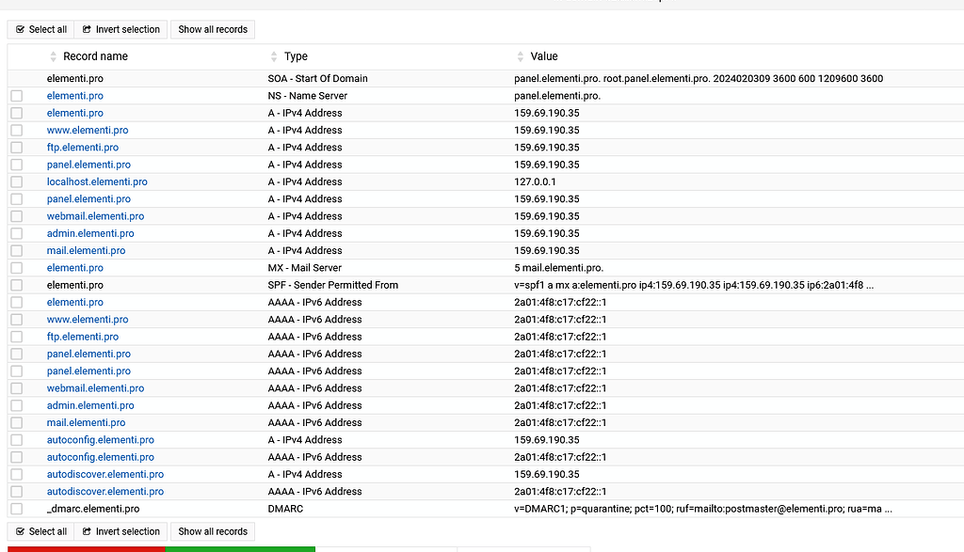This screenshot has height=552, width=964.
Task: Open the ftp.elementi.pro record link
Action: point(82,147)
